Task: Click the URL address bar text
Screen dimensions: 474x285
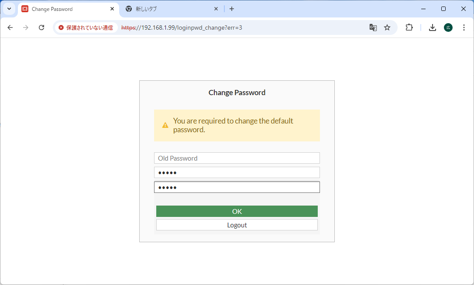Action: pos(182,28)
